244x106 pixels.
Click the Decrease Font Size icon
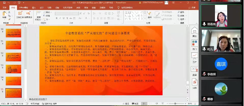point(84,14)
